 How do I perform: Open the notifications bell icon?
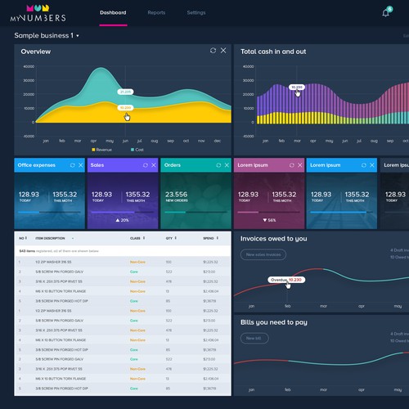click(385, 13)
